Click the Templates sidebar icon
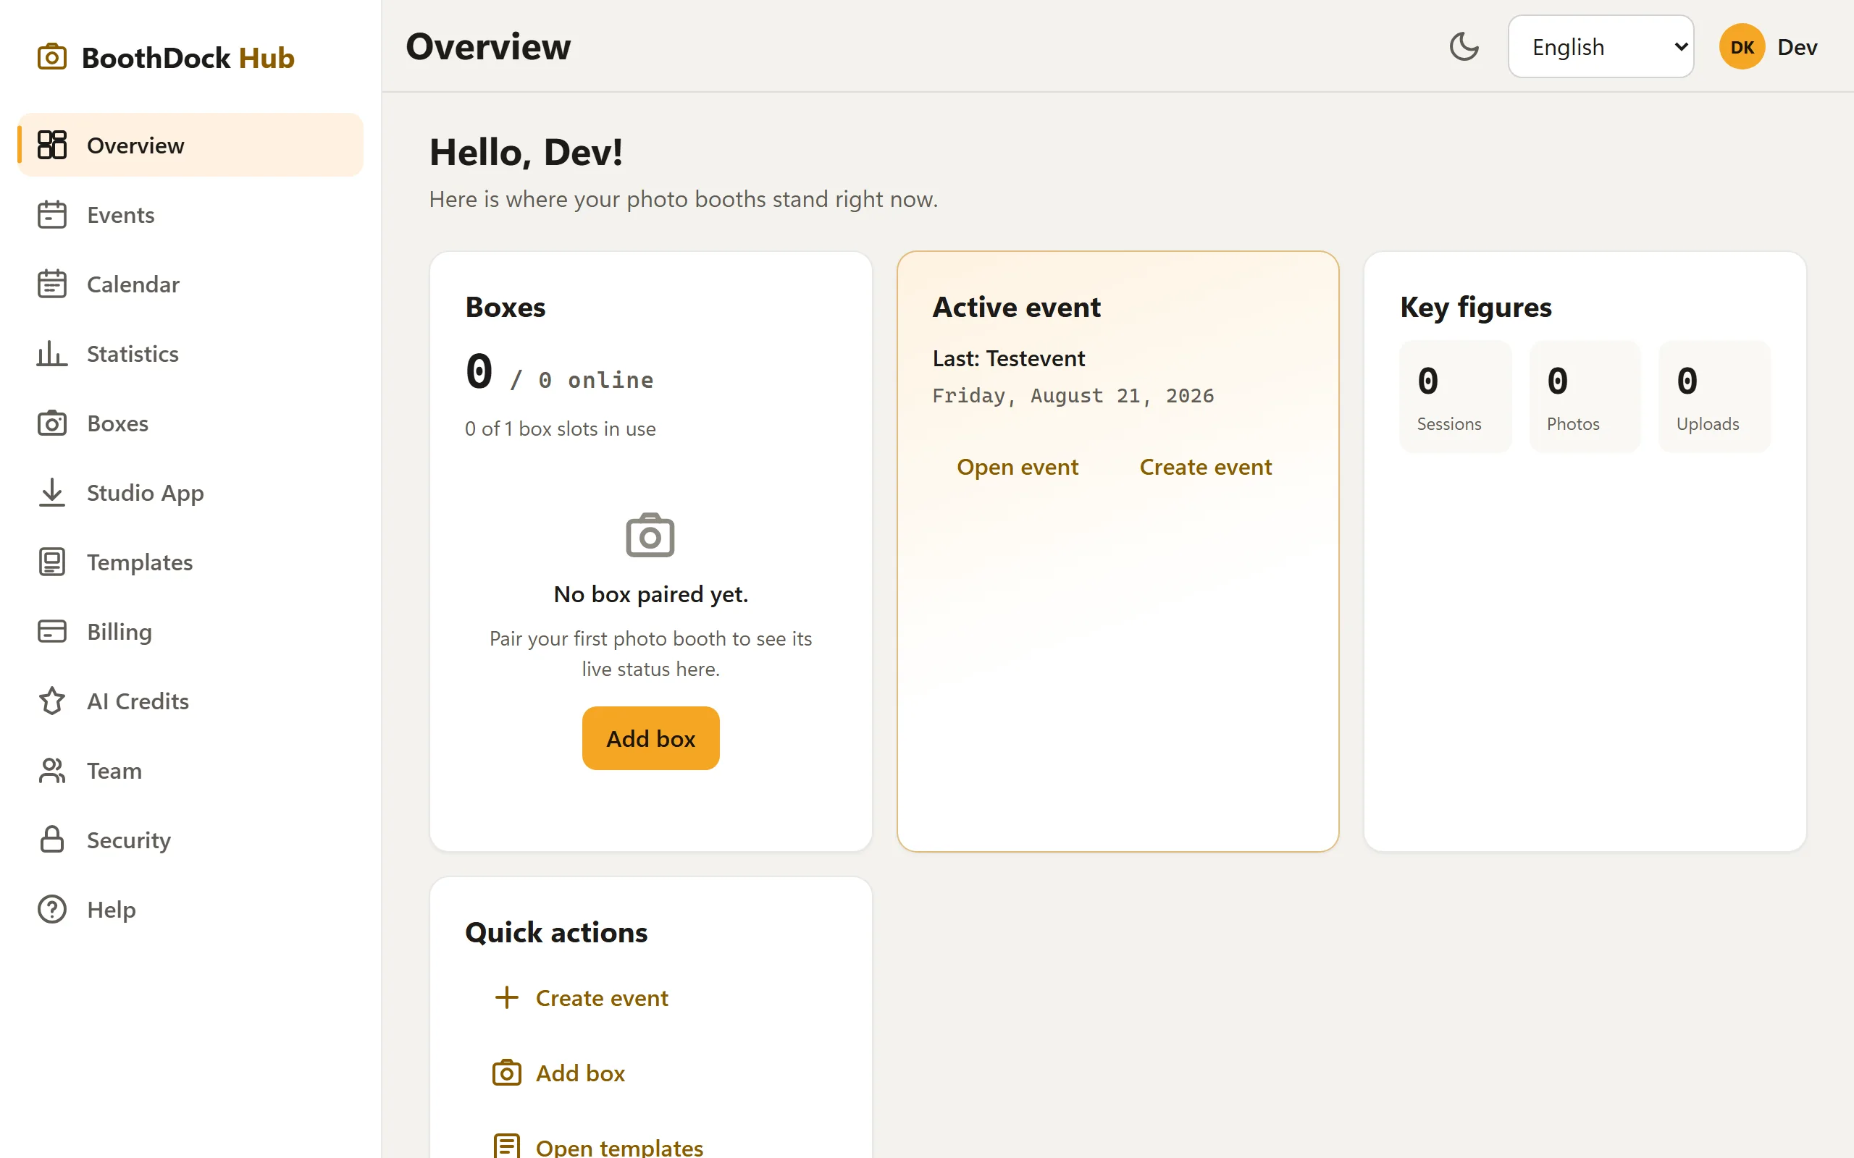The image size is (1854, 1158). (x=52, y=562)
